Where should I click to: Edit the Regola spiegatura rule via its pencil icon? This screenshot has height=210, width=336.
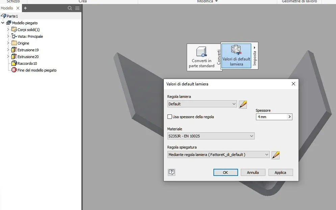pyautogui.click(x=276, y=155)
